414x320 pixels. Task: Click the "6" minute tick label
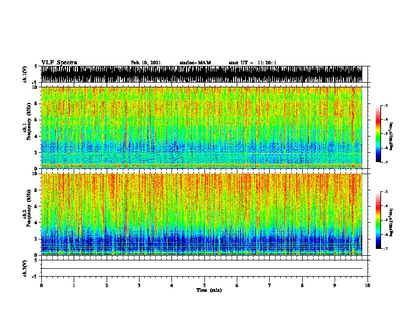pyautogui.click(x=237, y=285)
